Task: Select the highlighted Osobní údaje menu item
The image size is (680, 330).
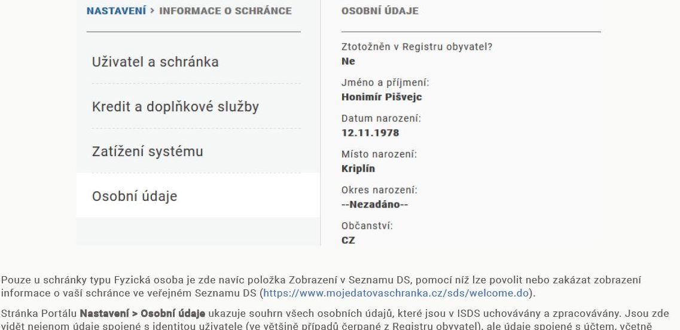Action: point(198,195)
